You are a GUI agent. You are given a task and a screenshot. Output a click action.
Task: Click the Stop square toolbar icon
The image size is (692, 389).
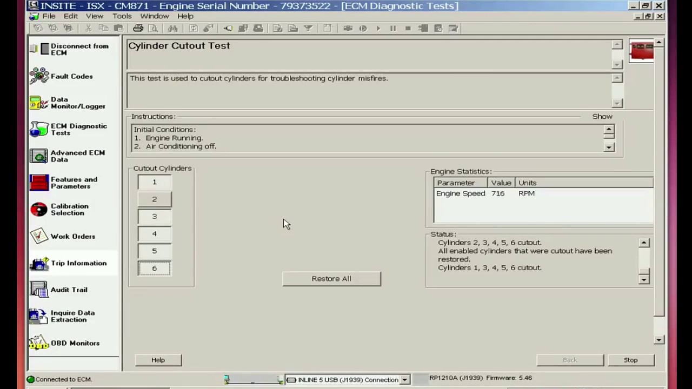pos(408,28)
